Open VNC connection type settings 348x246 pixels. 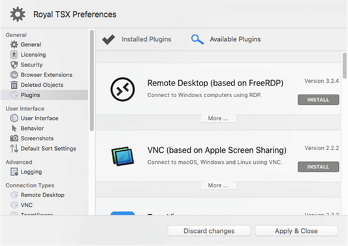[x=44, y=205]
